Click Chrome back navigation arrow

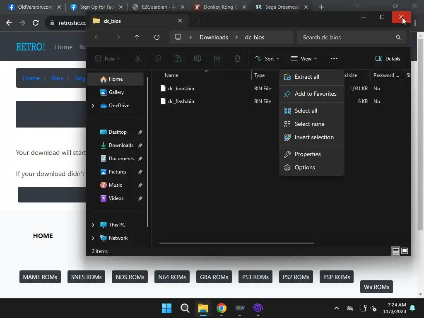pos(9,23)
